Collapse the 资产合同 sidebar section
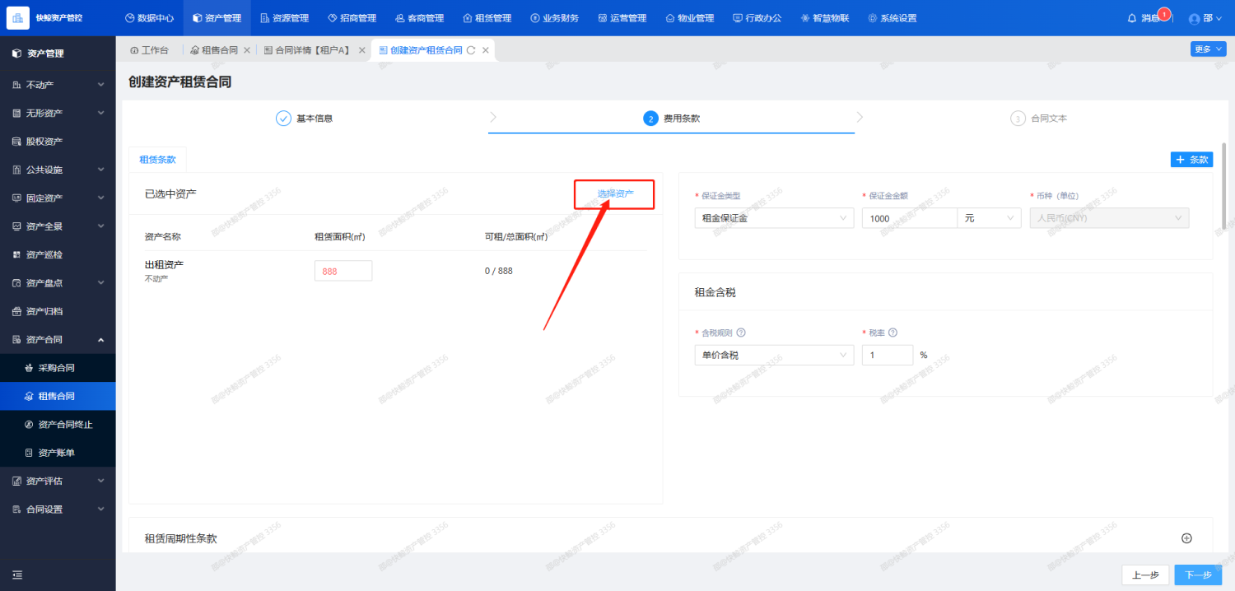 pos(58,339)
